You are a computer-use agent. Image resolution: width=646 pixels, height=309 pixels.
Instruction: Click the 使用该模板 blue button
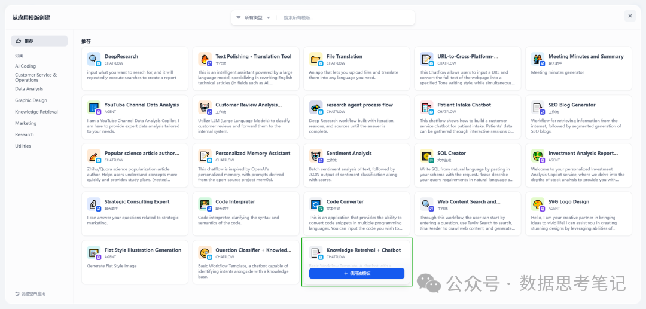356,273
